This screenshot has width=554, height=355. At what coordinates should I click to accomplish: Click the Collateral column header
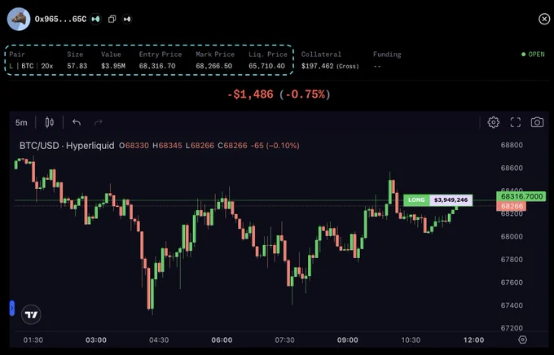tap(321, 55)
